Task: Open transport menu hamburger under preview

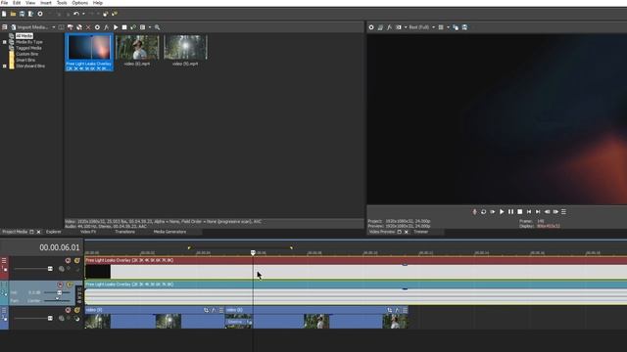Action: [x=564, y=212]
